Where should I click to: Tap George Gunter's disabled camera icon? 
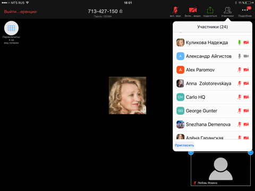246,111
